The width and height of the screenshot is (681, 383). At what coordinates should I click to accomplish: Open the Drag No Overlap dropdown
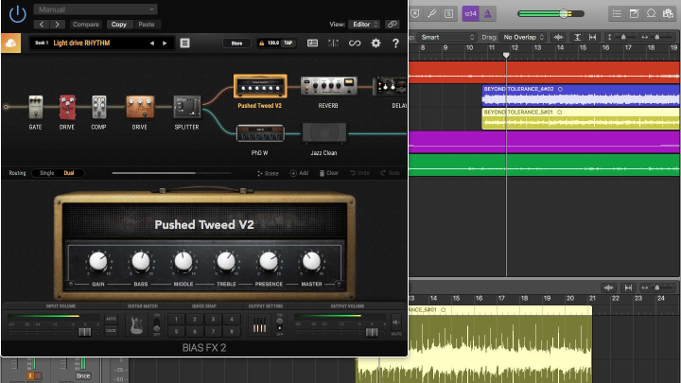pos(523,37)
